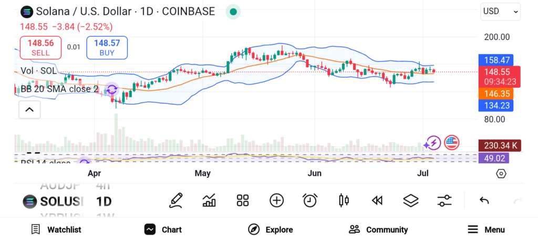Open the four-square layout templates icon
Viewport: 538px width, 242px height.
[x=242, y=200]
